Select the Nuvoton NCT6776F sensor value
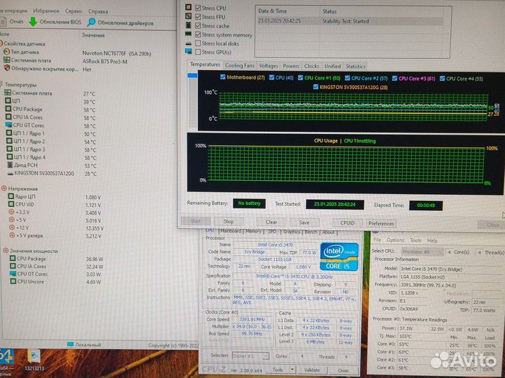This screenshot has width=505, height=378. (x=116, y=53)
